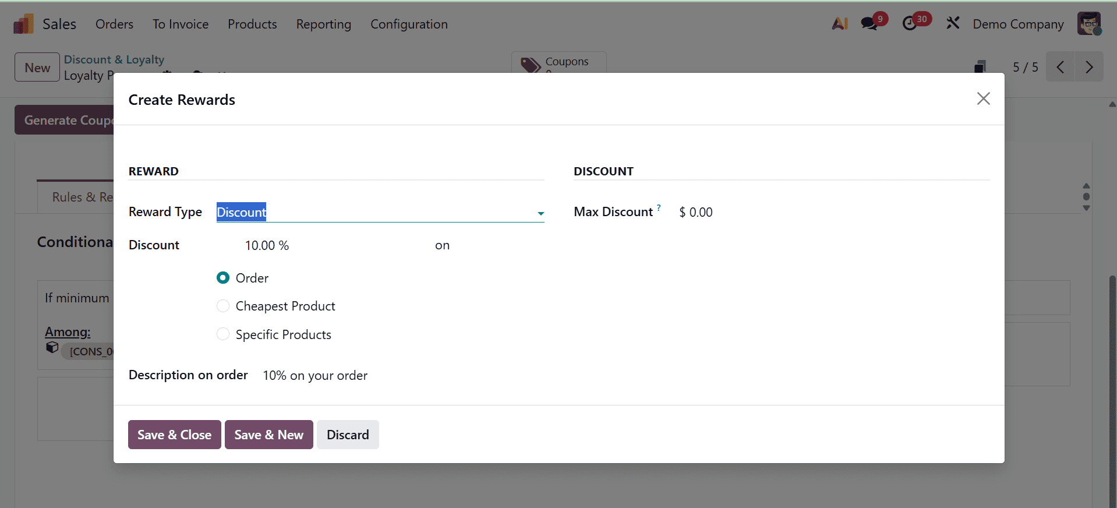This screenshot has width=1117, height=508.
Task: Click the AI assistant icon
Action: pos(839,24)
